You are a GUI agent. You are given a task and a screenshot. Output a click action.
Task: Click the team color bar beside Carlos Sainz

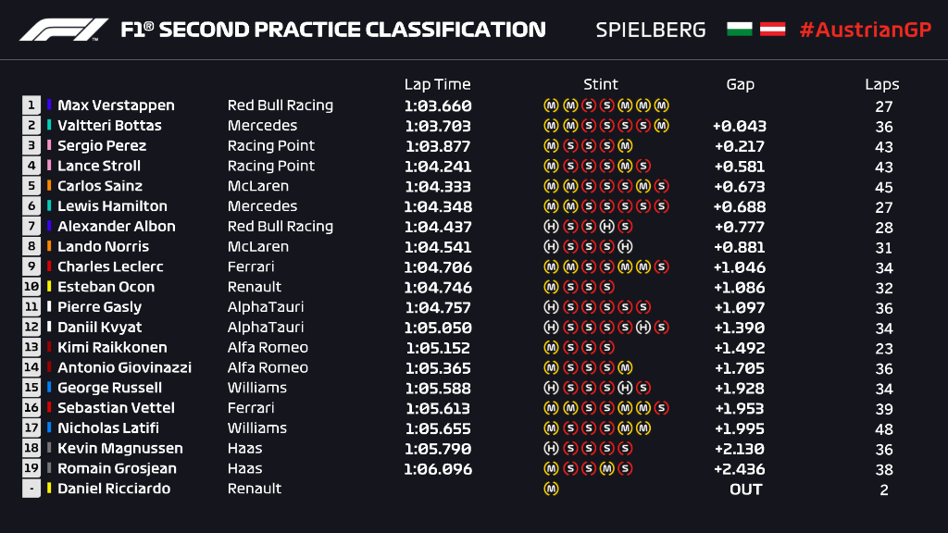pos(50,186)
